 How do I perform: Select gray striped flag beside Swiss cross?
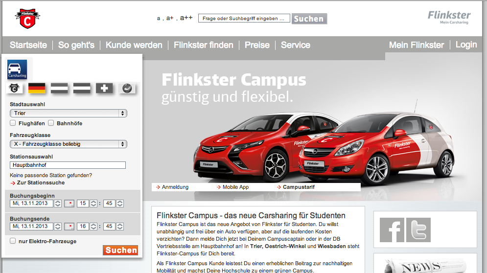pos(82,89)
